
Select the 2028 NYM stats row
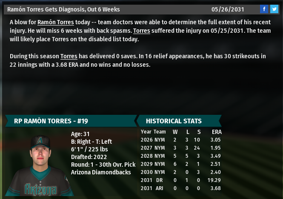point(181,156)
